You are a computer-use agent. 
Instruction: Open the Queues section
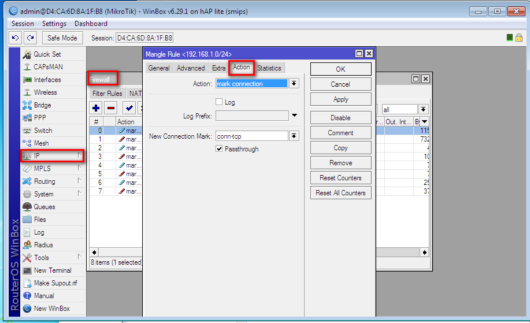pyautogui.click(x=53, y=207)
